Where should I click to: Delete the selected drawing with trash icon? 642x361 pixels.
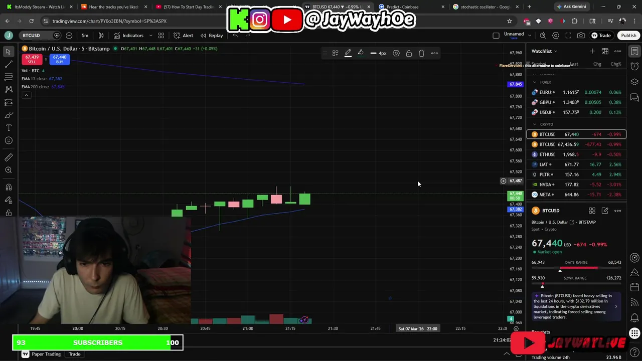coord(422,53)
